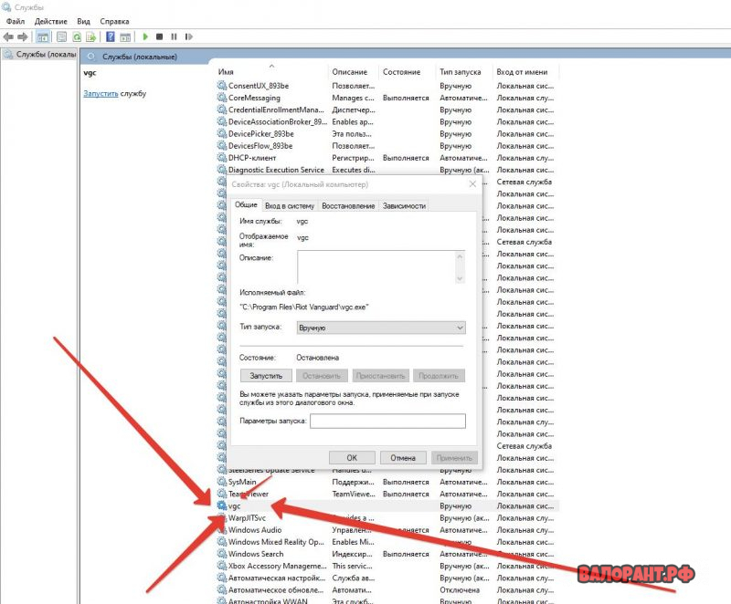This screenshot has width=731, height=604.
Task: Open the Properties toolbar icon
Action: [x=61, y=36]
